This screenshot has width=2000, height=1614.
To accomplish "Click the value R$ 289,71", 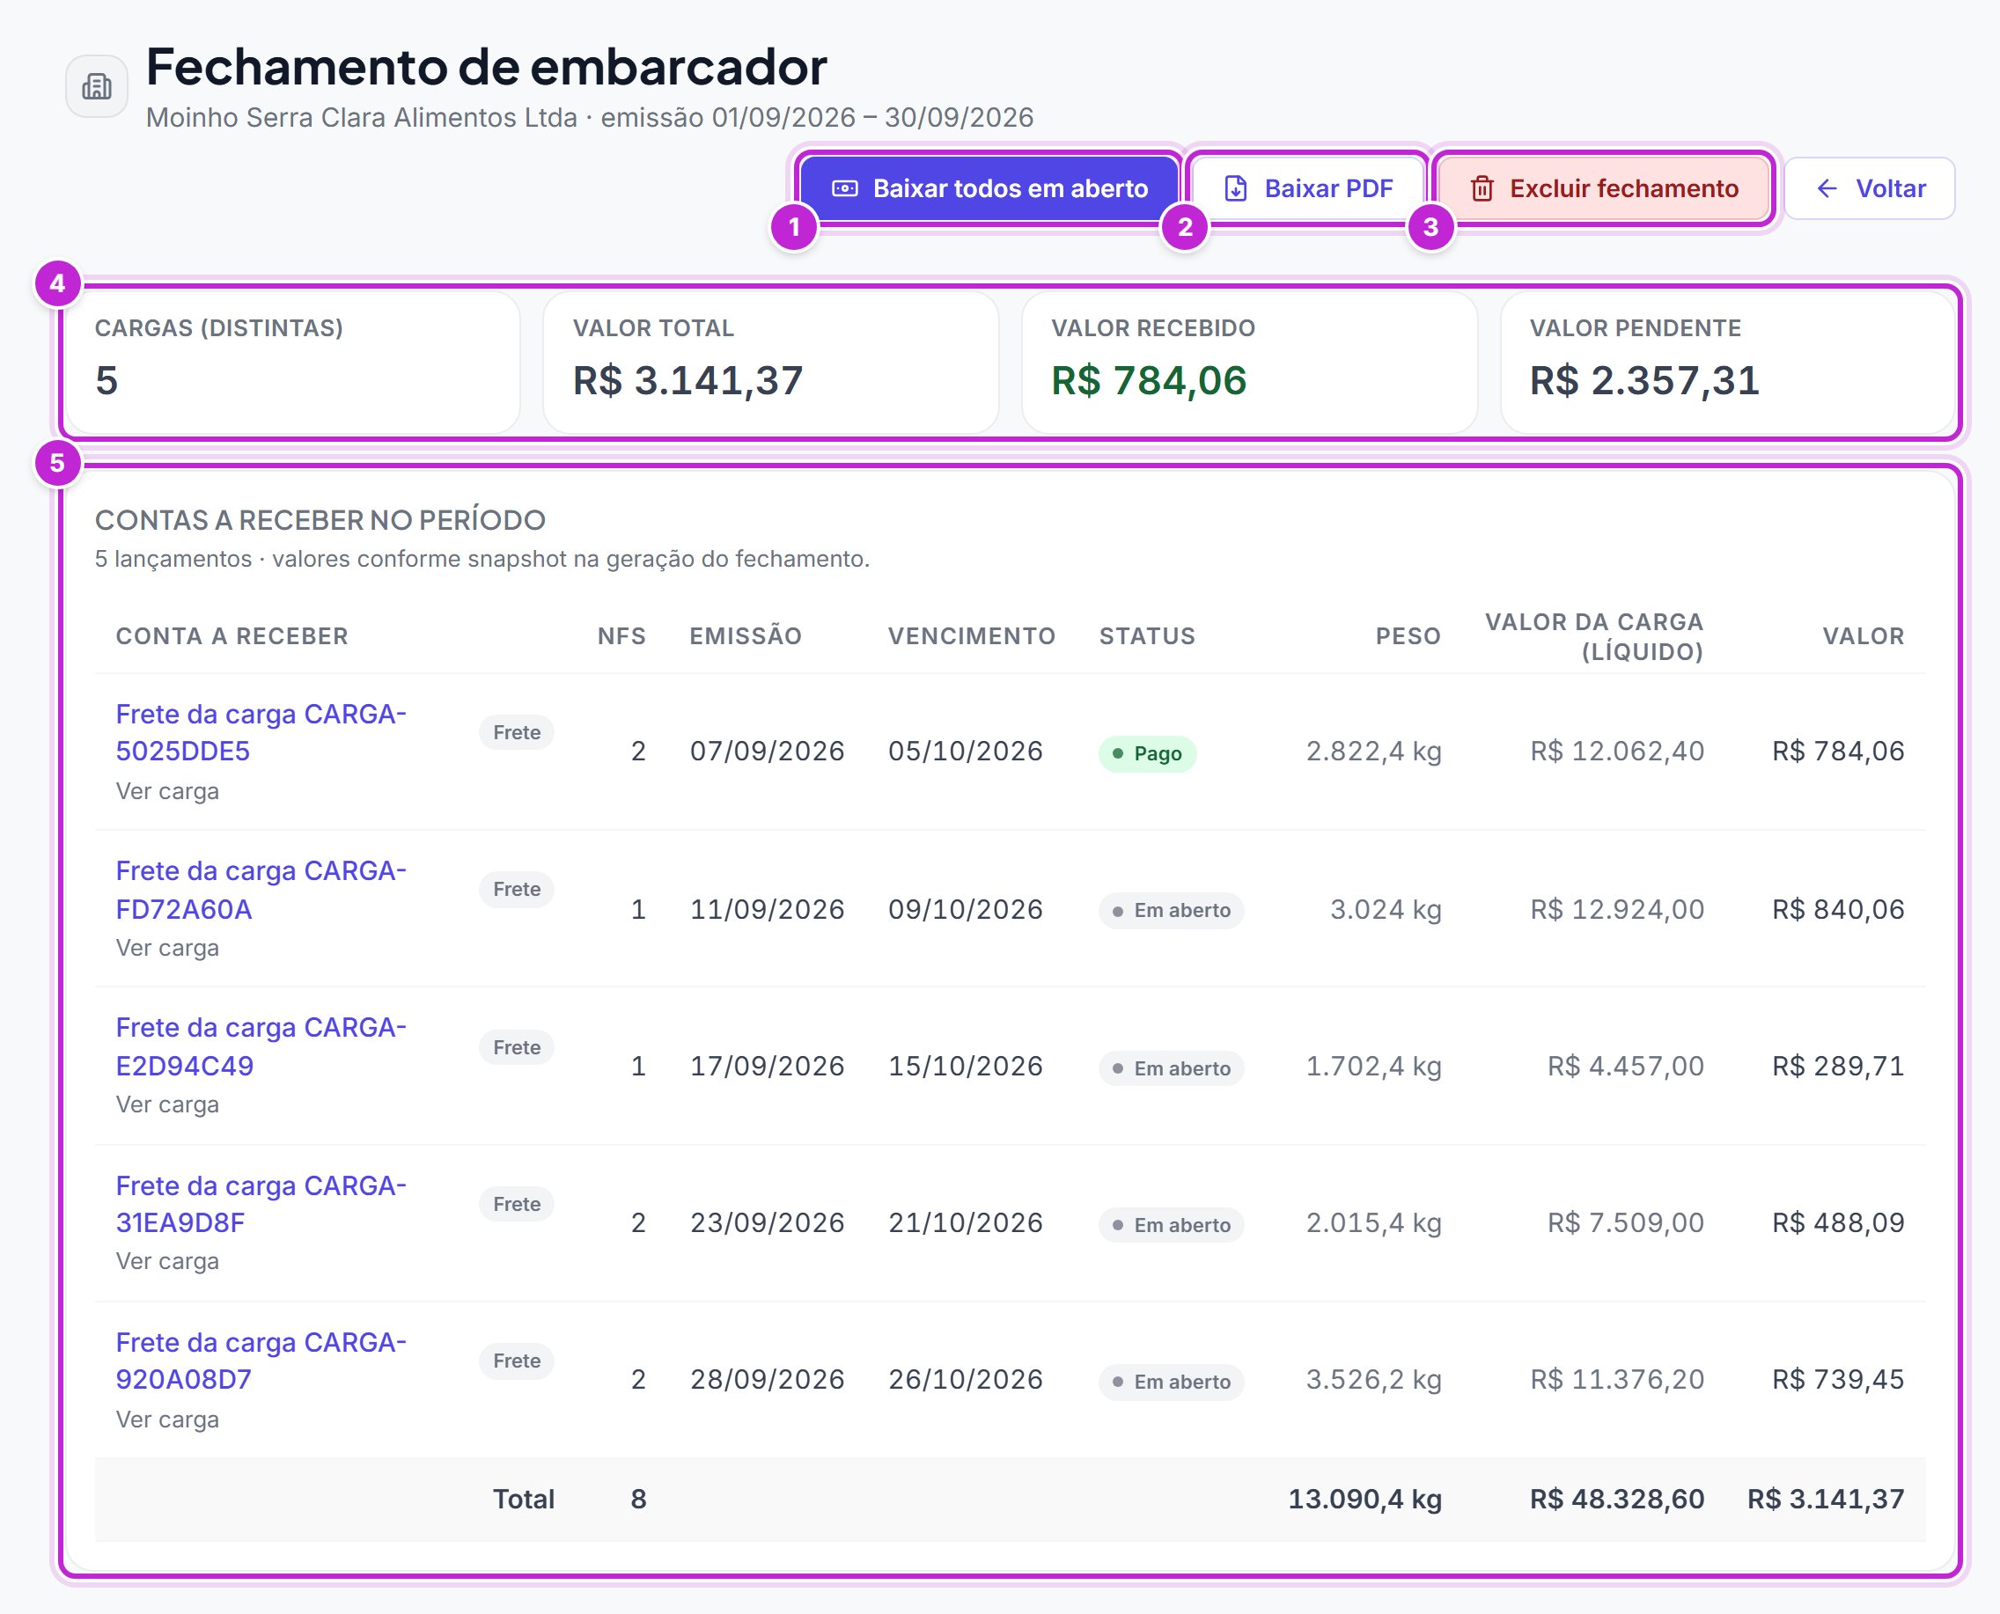I will [1838, 1066].
